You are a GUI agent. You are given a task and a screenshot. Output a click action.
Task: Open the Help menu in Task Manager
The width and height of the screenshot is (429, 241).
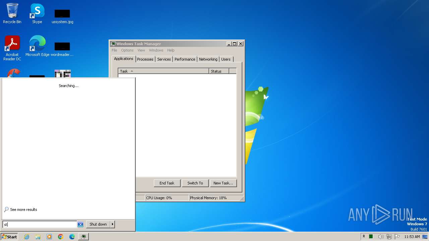click(x=171, y=50)
